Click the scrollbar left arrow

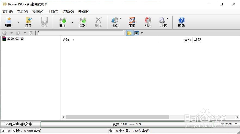point(64,117)
